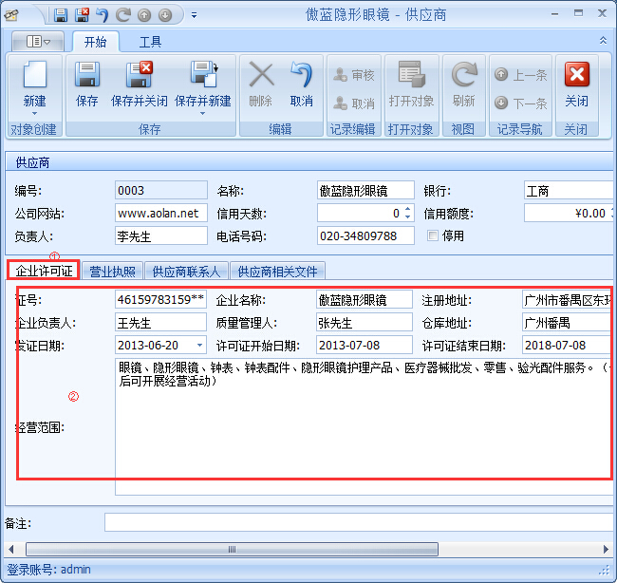Open the 供应商相关文件 tab
This screenshot has width=617, height=583.
pos(277,272)
